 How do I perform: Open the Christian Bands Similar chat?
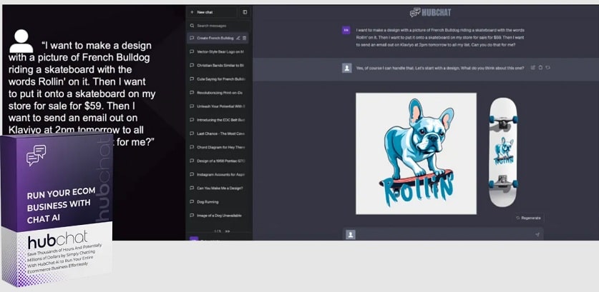pyautogui.click(x=218, y=65)
